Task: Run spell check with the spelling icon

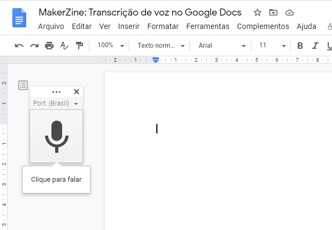Action: [x=64, y=46]
